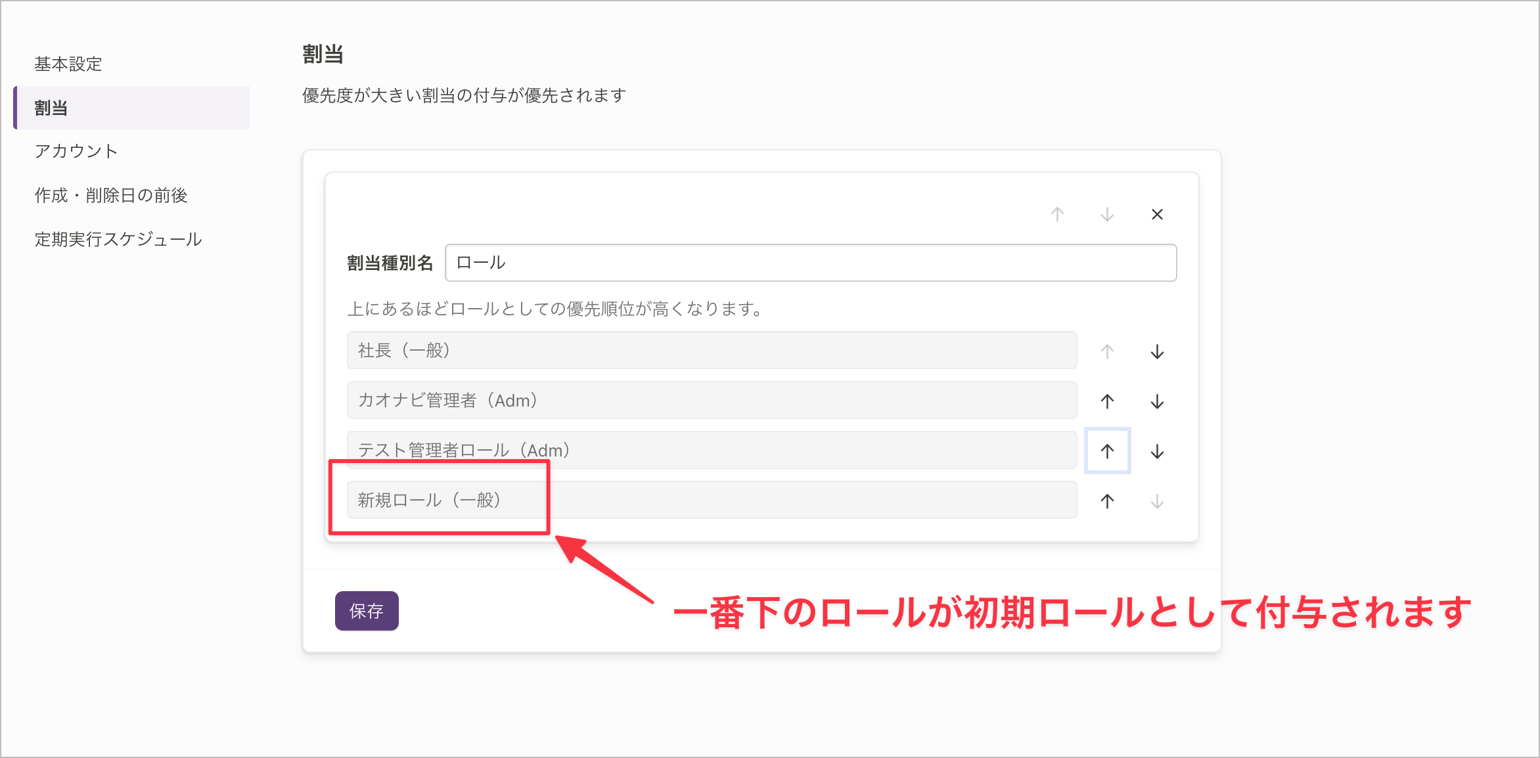Open 定期実行スケジュール section
Viewport: 1540px width, 758px height.
(x=118, y=239)
